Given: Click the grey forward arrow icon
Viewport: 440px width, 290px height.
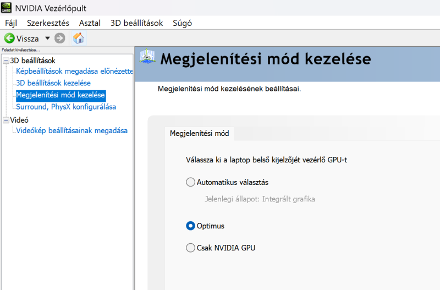Looking at the screenshot, I should pyautogui.click(x=60, y=39).
